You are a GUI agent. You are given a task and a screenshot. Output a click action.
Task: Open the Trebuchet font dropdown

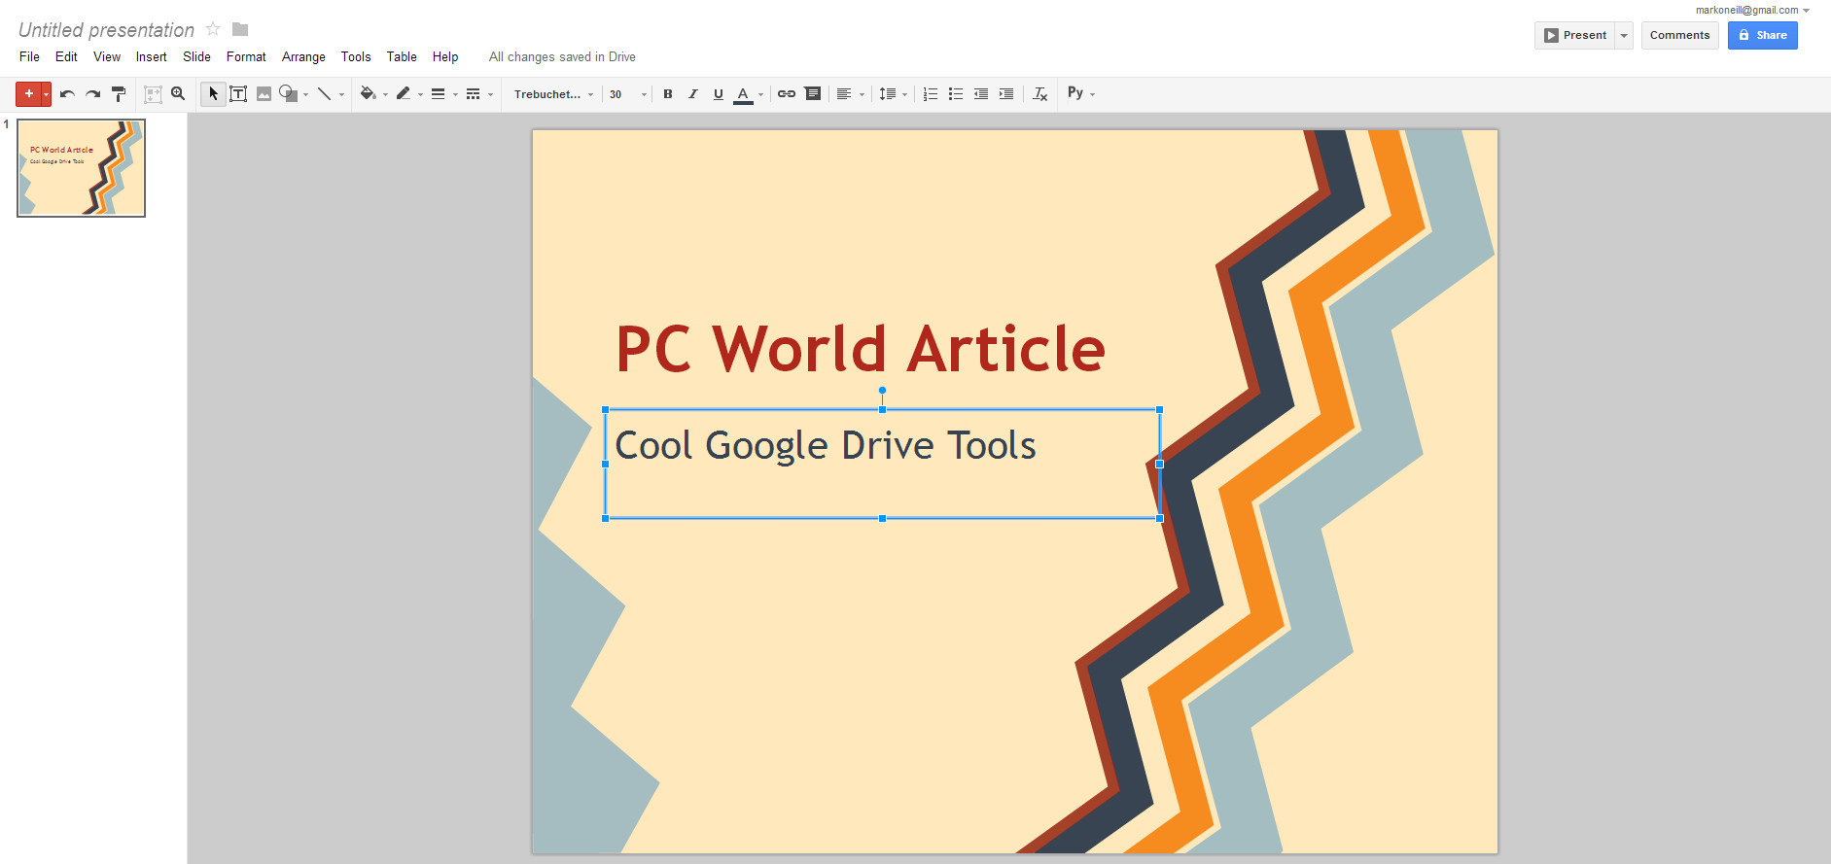click(553, 94)
